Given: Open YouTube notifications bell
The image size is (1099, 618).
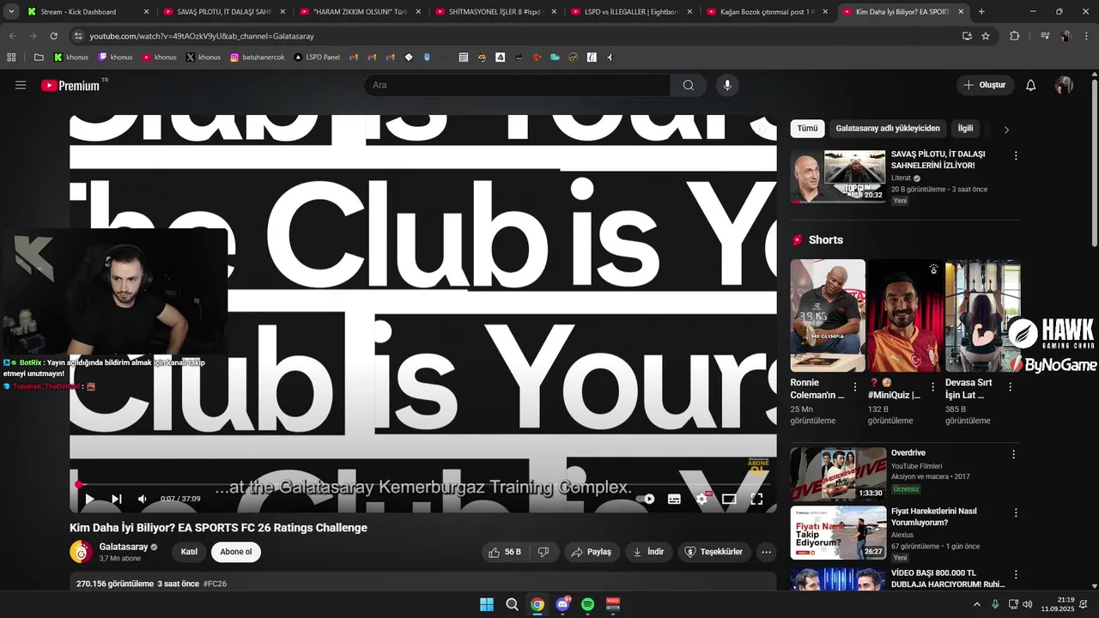Looking at the screenshot, I should click(1031, 85).
